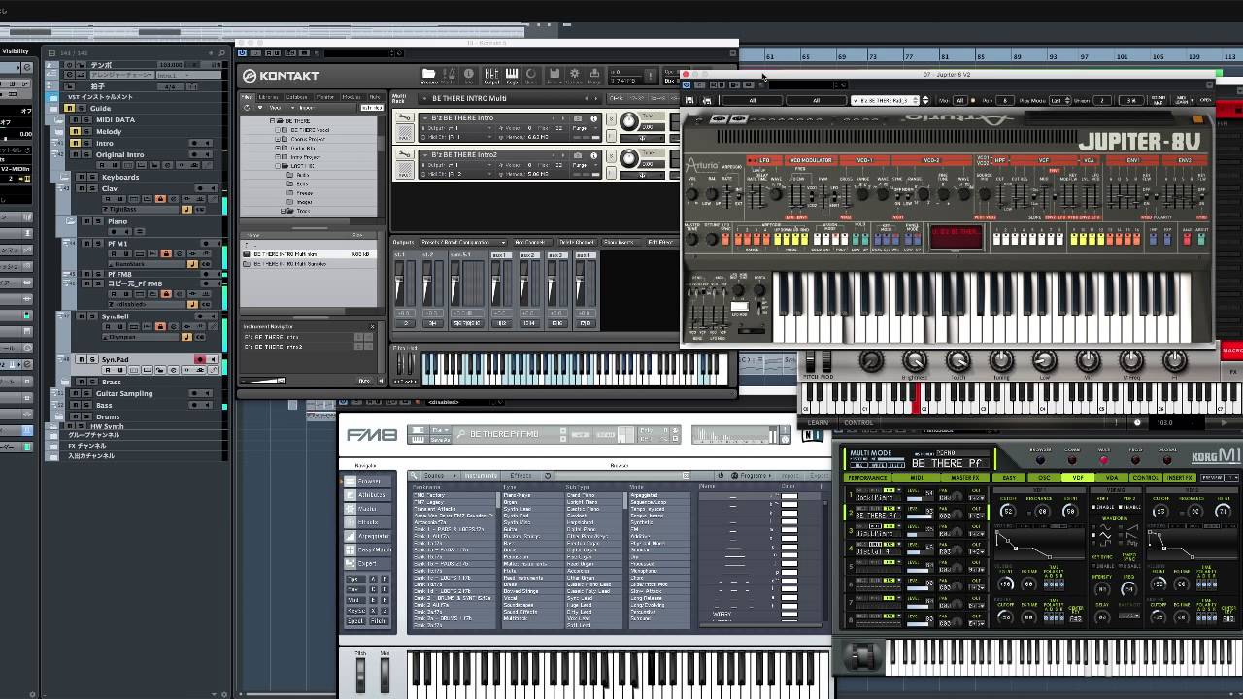Click the FM8 pitch wheel

pyautogui.click(x=360, y=677)
